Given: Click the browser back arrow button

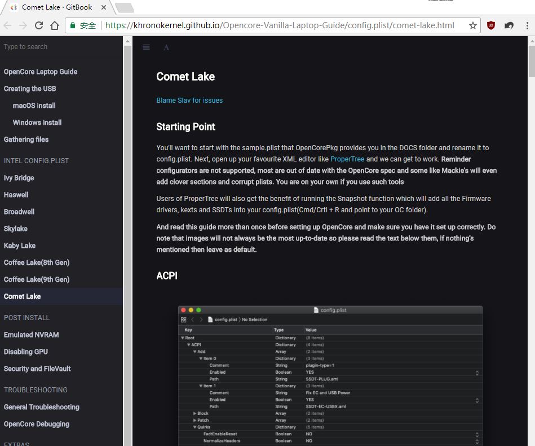Looking at the screenshot, I should [x=8, y=25].
